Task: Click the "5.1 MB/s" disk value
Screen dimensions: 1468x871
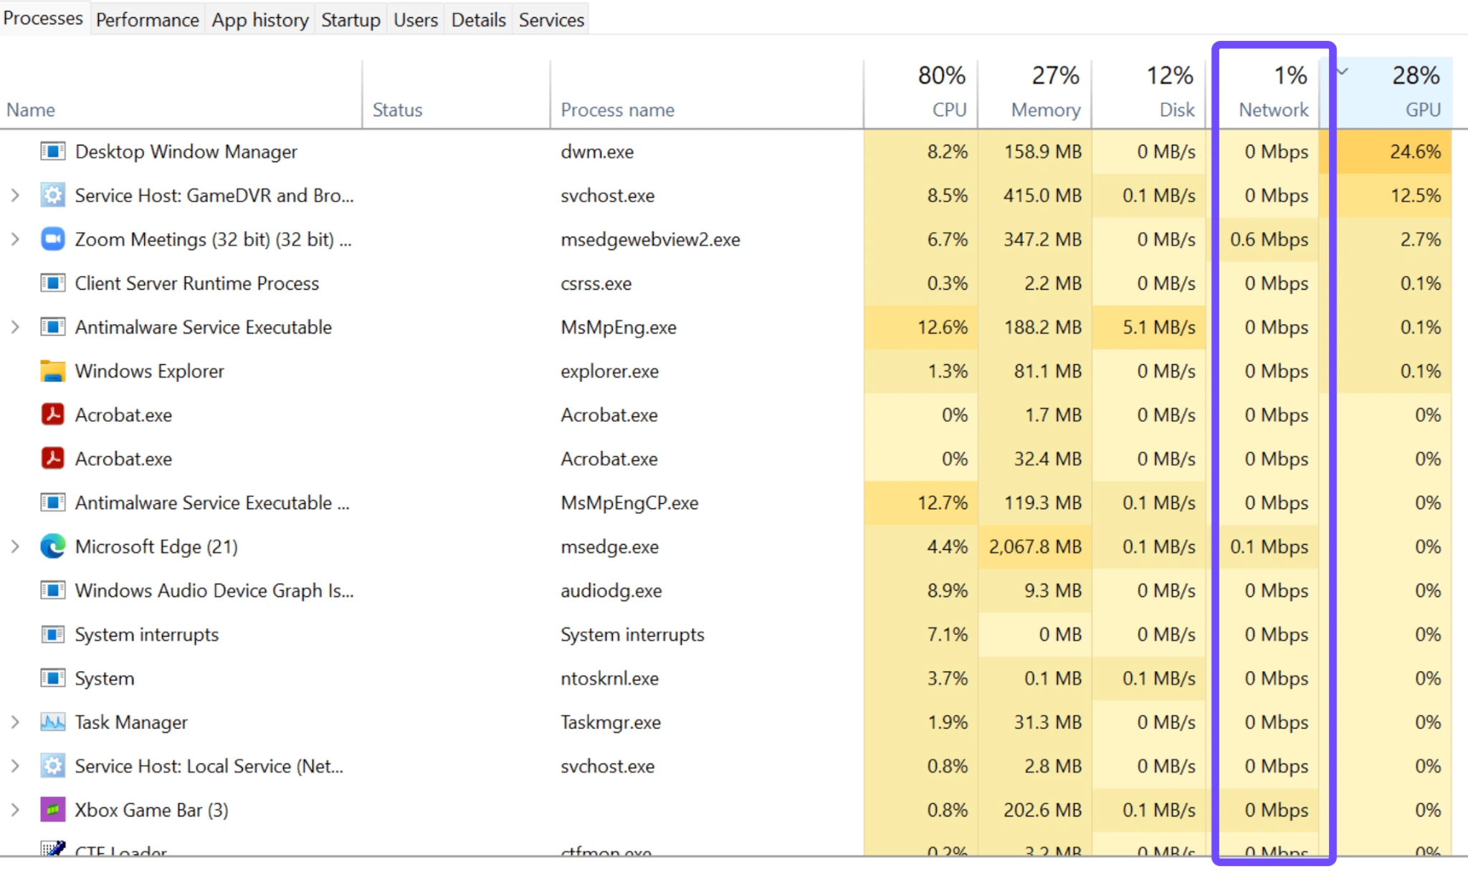Action: click(x=1159, y=327)
